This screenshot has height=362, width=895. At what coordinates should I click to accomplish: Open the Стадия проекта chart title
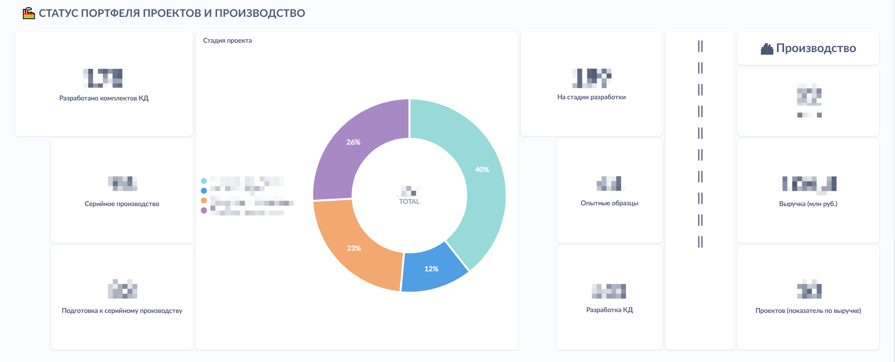coord(227,40)
